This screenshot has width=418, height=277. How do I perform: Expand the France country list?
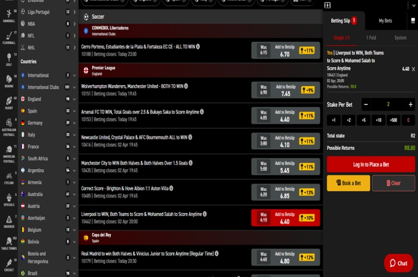(x=49, y=146)
